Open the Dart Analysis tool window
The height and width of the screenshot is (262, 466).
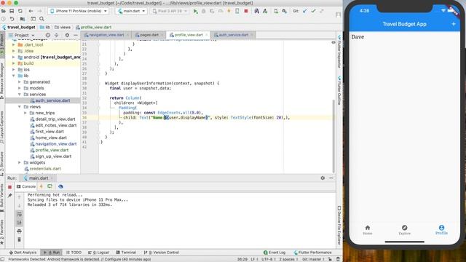click(23, 253)
